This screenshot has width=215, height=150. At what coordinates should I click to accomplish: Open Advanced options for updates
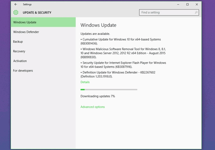[x=93, y=107]
